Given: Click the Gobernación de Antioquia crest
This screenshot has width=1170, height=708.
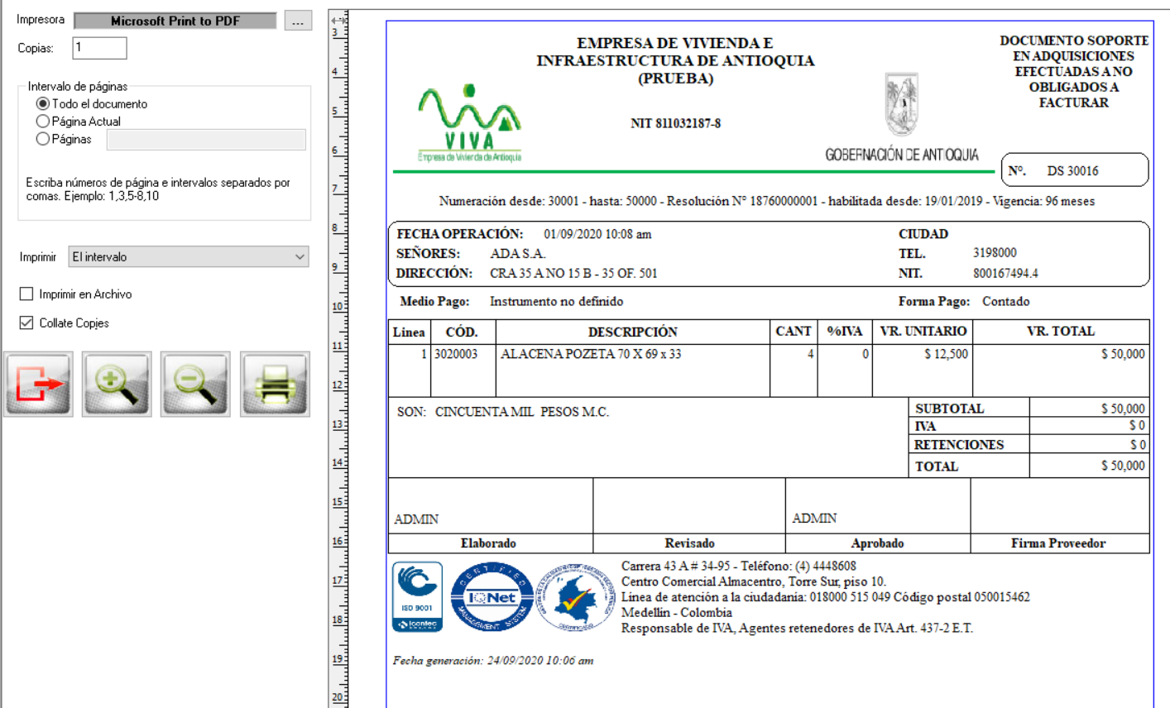Looking at the screenshot, I should click(901, 104).
